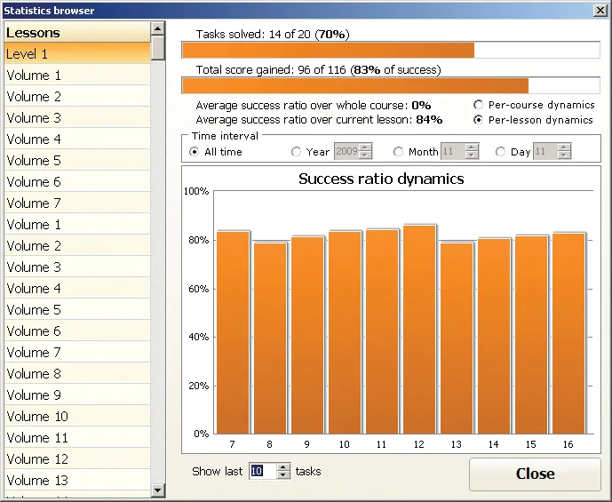Select Volume 1 directly below Level 1
This screenshot has width=612, height=502.
[77, 75]
